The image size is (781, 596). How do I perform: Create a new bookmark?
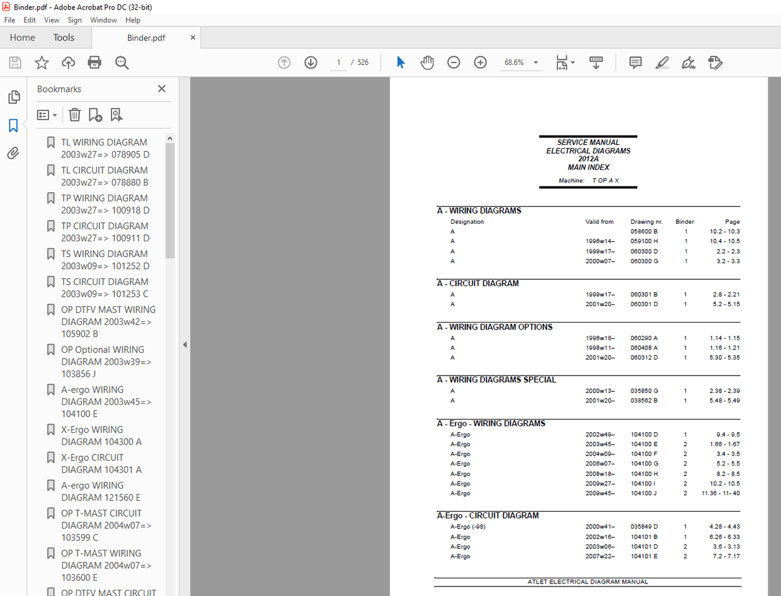(94, 115)
